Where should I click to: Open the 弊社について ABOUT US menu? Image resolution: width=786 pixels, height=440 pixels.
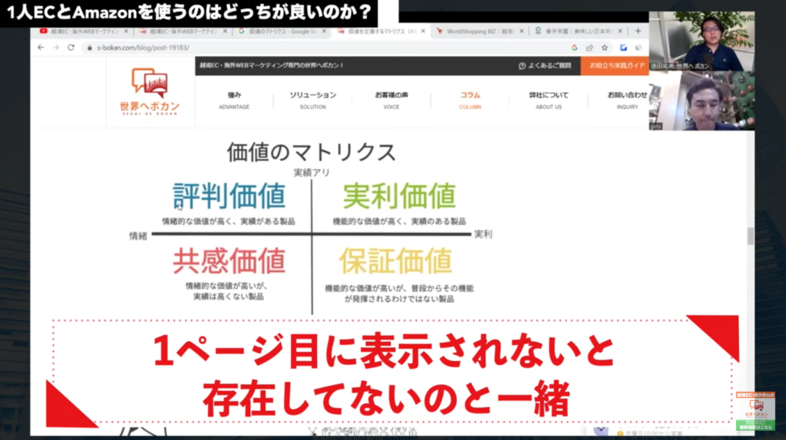pyautogui.click(x=549, y=100)
